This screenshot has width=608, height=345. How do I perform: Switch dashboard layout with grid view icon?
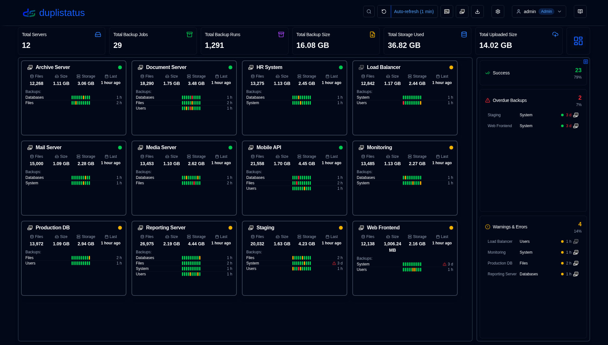(578, 41)
